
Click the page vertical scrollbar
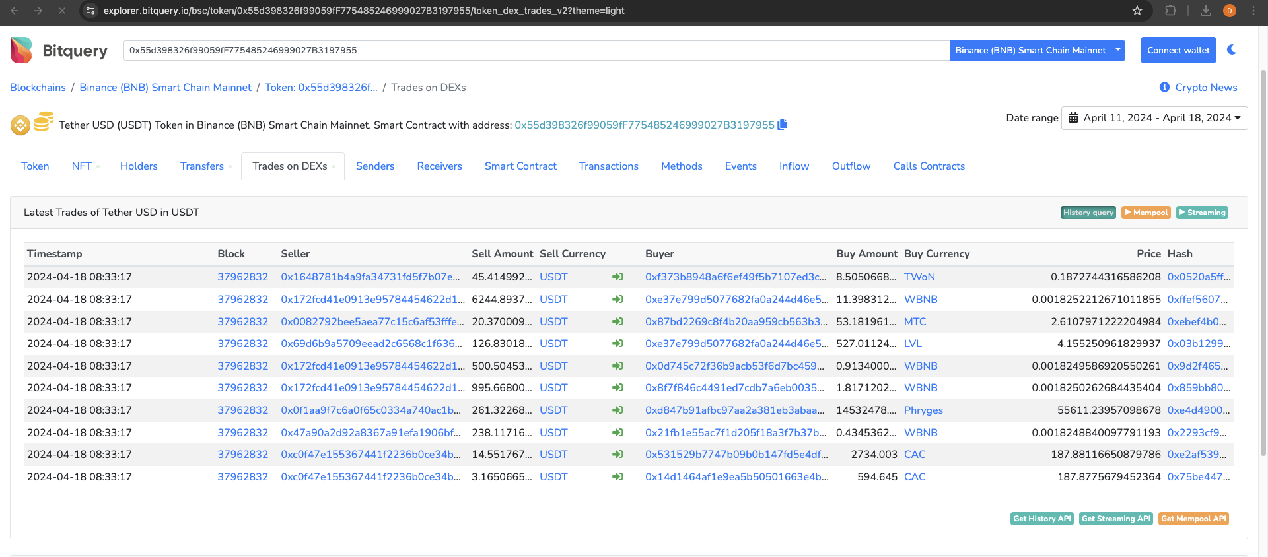click(1263, 264)
